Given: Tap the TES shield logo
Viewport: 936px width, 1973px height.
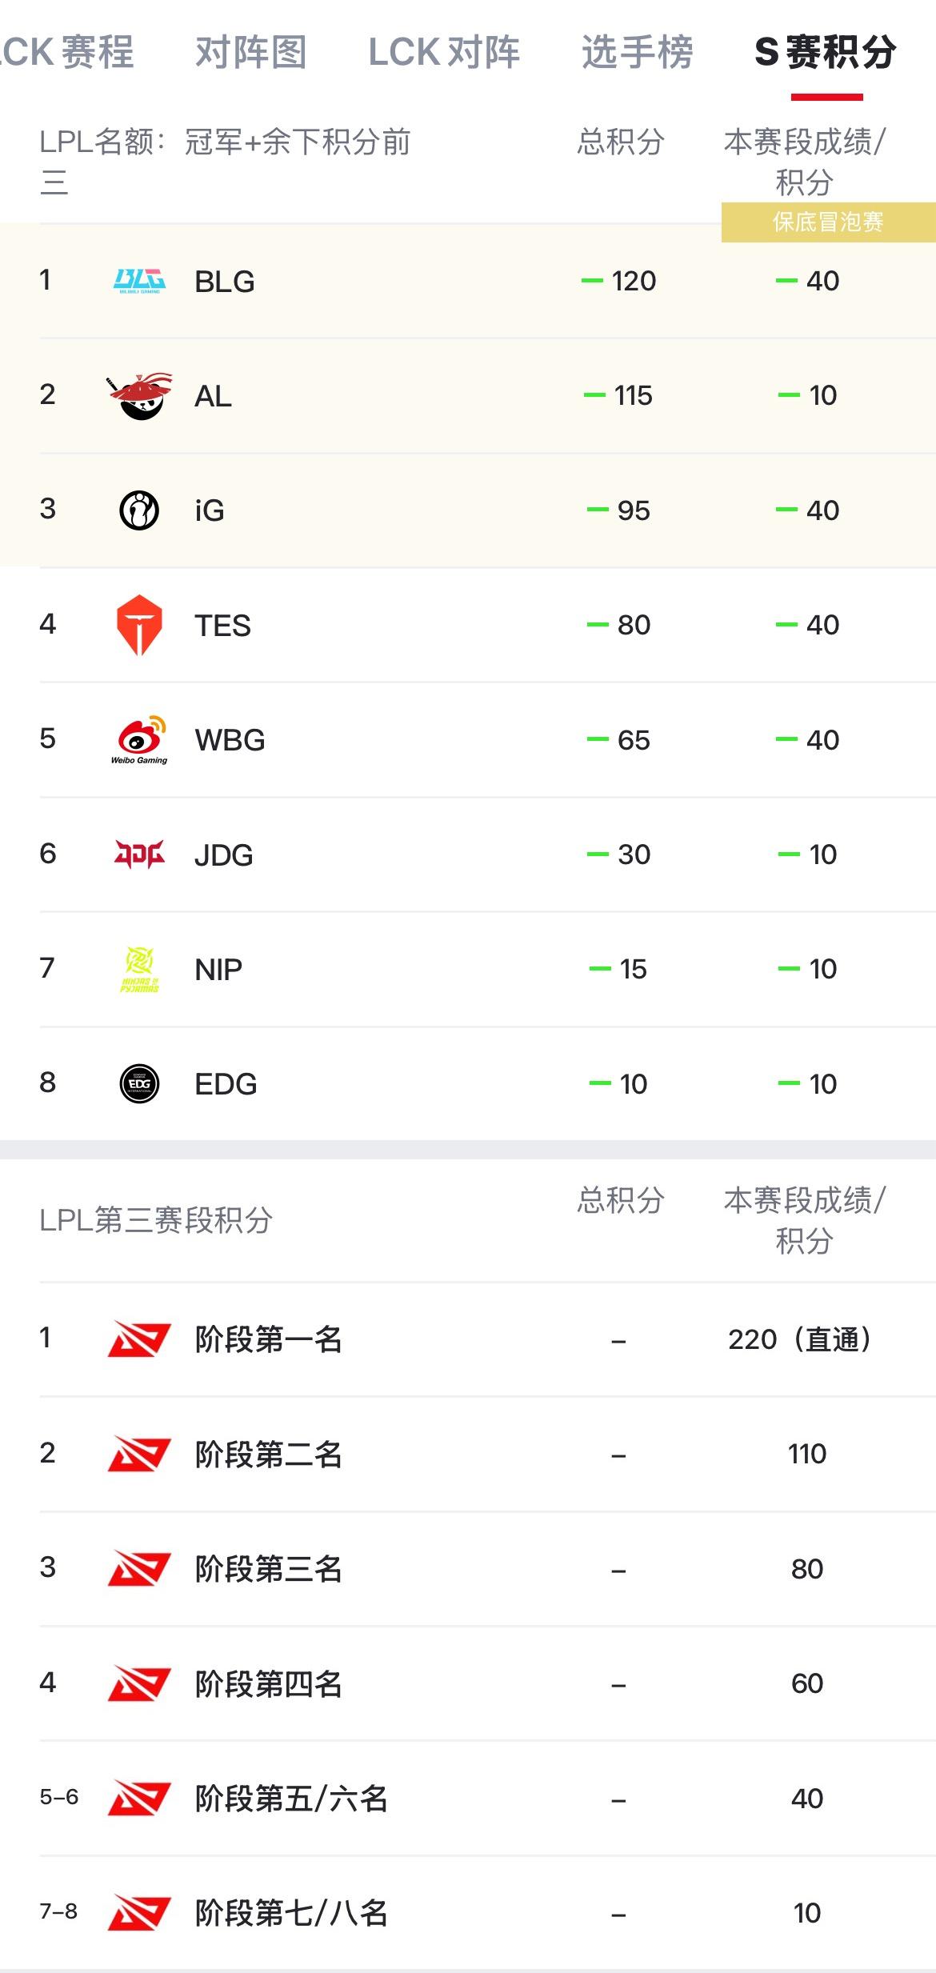Looking at the screenshot, I should point(139,625).
